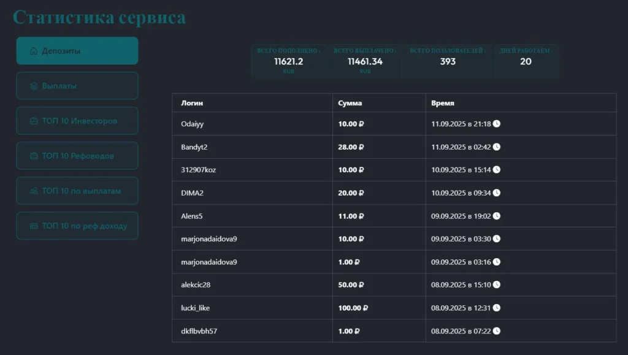Click the people icon beside ТОП 10 по выплатам

point(34,191)
